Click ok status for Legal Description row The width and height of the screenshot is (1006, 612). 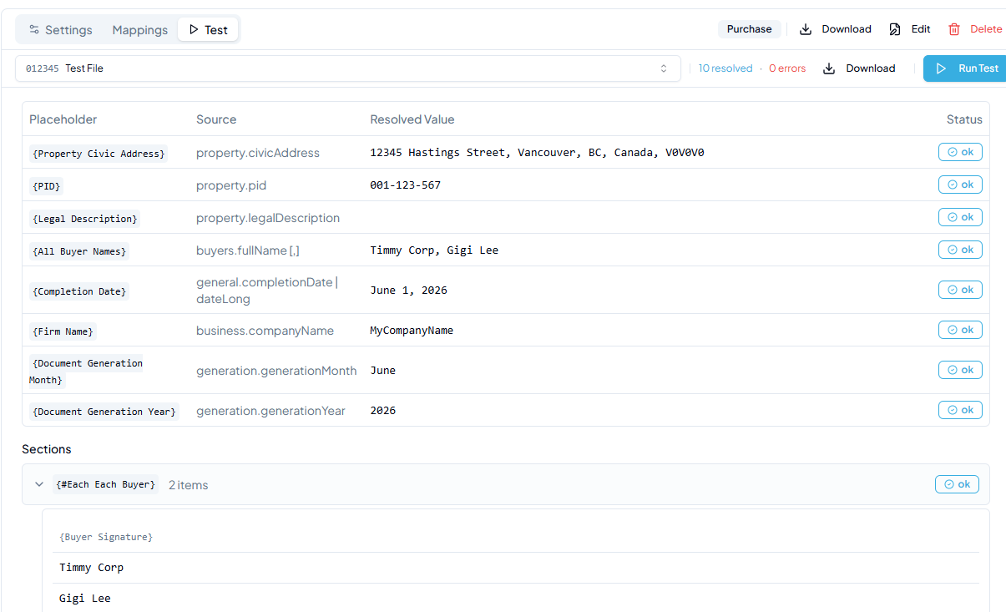click(x=960, y=217)
